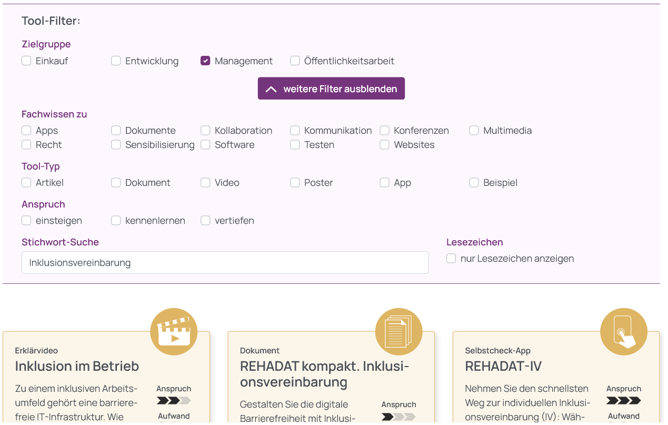Viewport: 668px width, 425px height.
Task: Check nur Lesezeichen anzeigen
Action: click(451, 258)
